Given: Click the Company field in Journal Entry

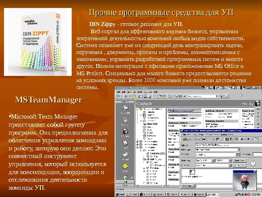Looking at the screenshot, I should pos(257,154).
